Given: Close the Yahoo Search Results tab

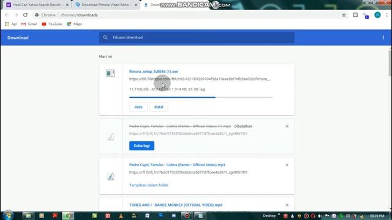Looking at the screenshot, I should click(x=67, y=5).
